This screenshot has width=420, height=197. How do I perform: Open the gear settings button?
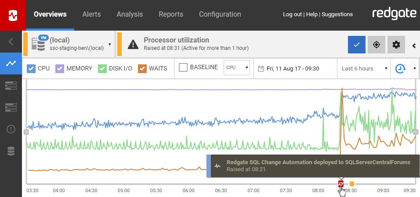tap(396, 45)
